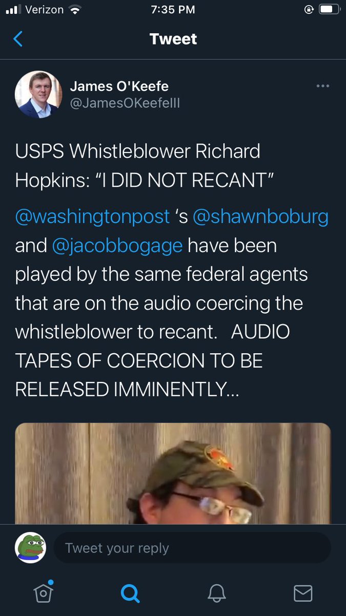Open the Search magnifier tab
Image resolution: width=346 pixels, height=616 pixels.
click(x=130, y=593)
